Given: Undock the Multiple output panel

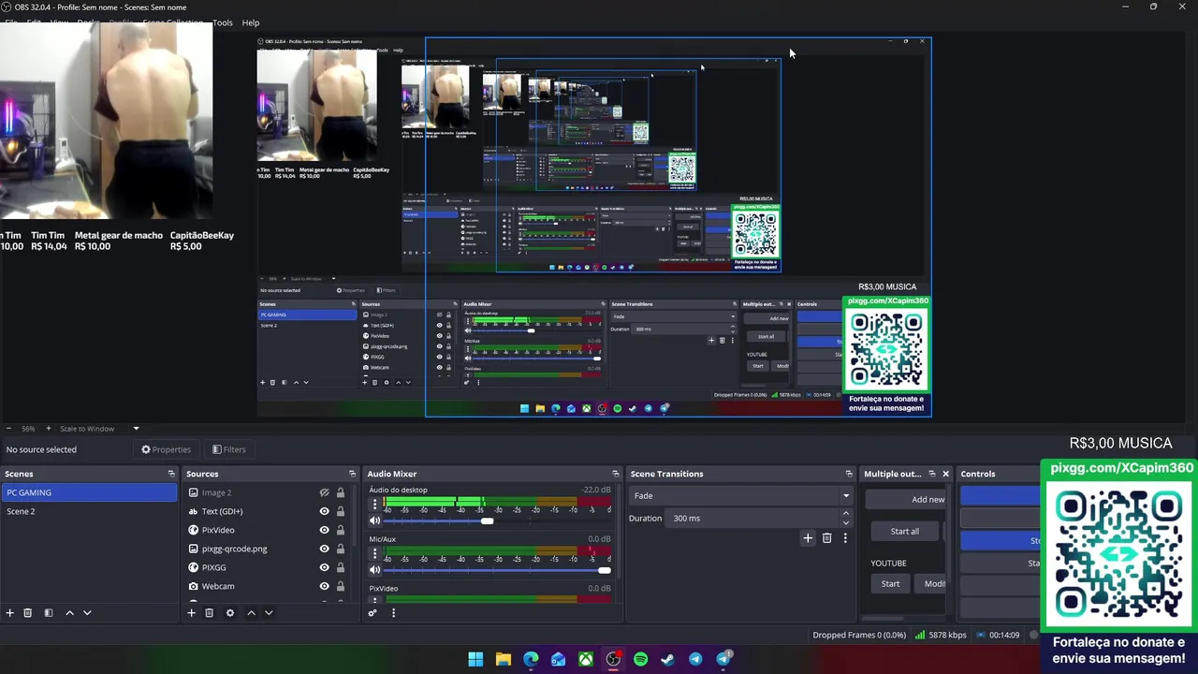Looking at the screenshot, I should 931,474.
